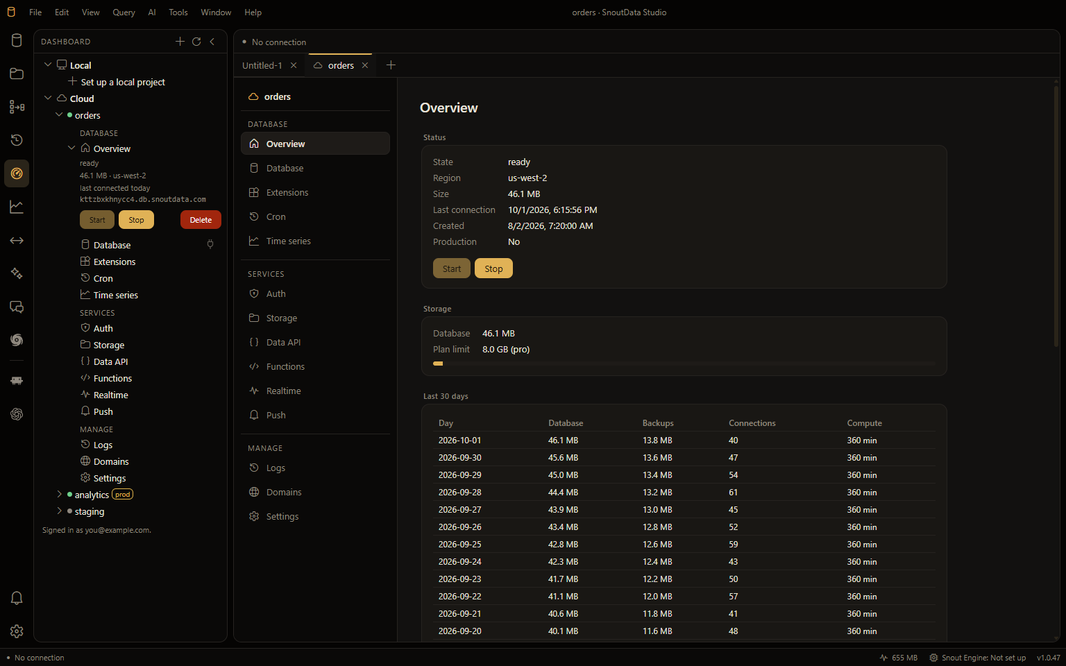Open a new tab with plus icon
Viewport: 1066px width, 666px height.
point(391,65)
